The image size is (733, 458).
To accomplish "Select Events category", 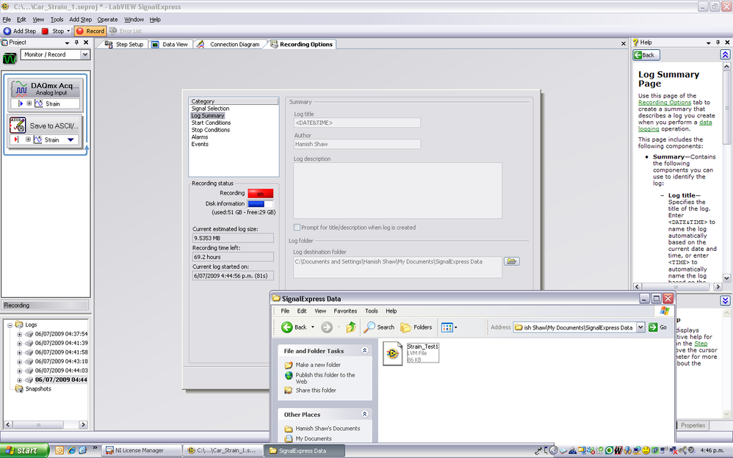I will pos(200,144).
